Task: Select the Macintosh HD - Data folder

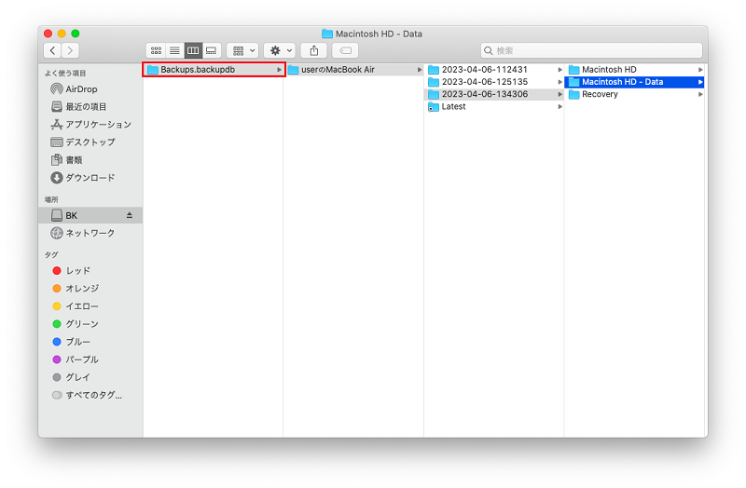Action: 634,82
